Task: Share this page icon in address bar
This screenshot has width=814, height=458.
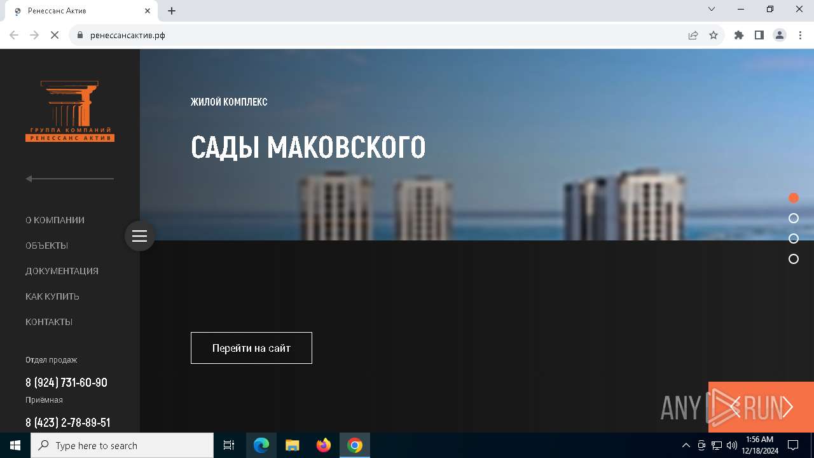Action: tap(693, 35)
